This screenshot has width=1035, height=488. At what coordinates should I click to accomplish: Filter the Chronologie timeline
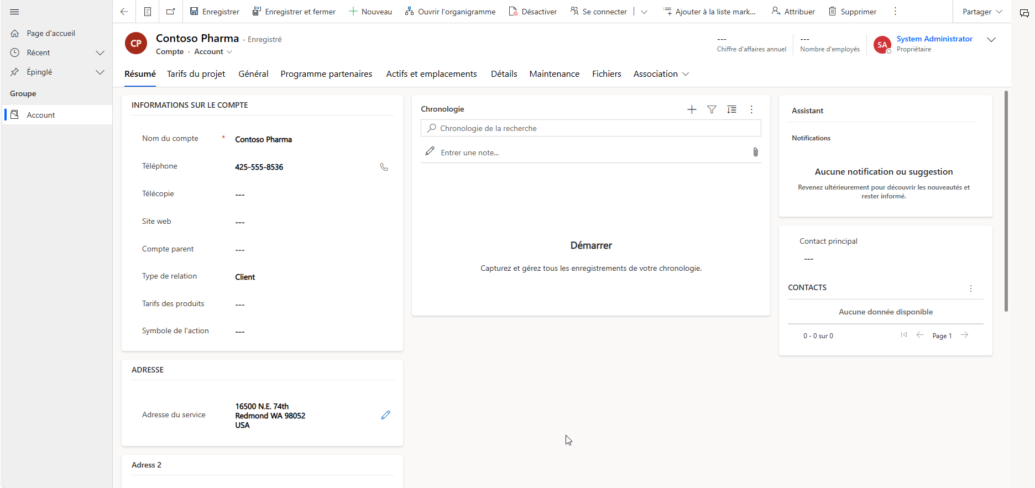[x=712, y=109]
